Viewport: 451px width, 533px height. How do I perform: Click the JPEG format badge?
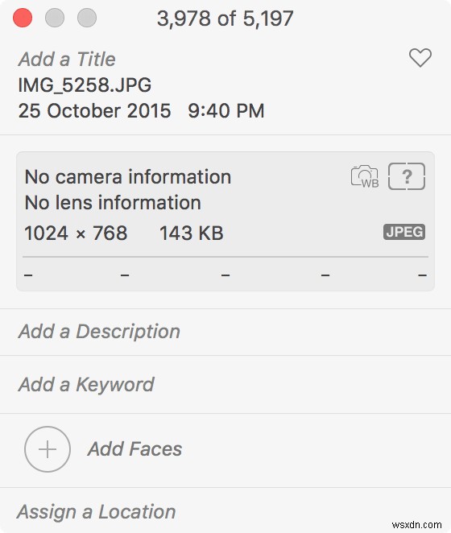404,232
